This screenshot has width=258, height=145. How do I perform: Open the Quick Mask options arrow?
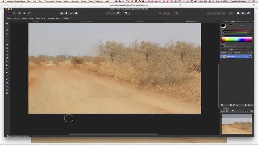click(129, 13)
